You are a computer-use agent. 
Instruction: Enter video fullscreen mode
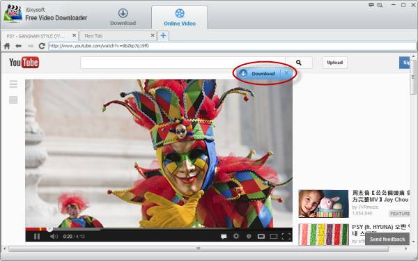pos(286,236)
